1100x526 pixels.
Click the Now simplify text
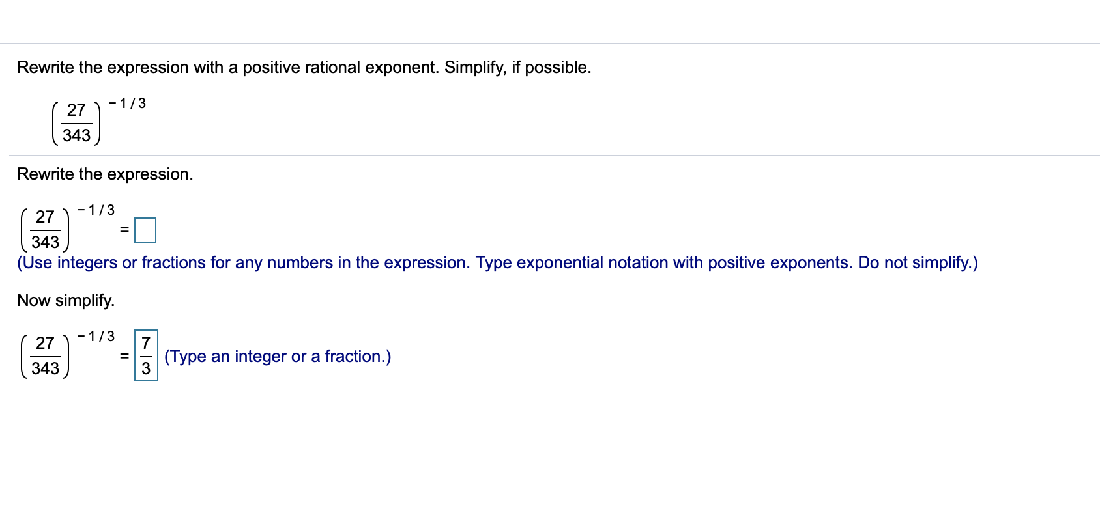pos(65,300)
